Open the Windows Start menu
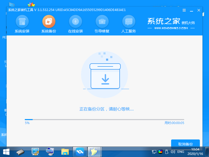 click(6, 152)
